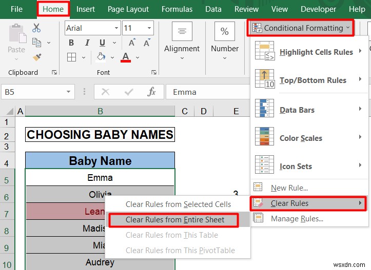Open the File tab

click(x=16, y=9)
